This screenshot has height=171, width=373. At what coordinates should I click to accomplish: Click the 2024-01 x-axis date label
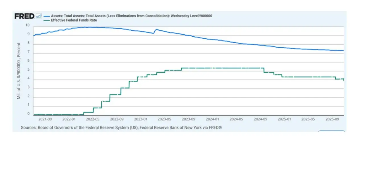pyautogui.click(x=212, y=119)
